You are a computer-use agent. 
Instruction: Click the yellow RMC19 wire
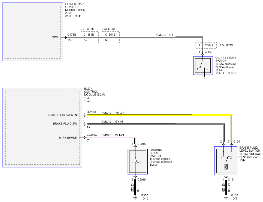pos(159,115)
